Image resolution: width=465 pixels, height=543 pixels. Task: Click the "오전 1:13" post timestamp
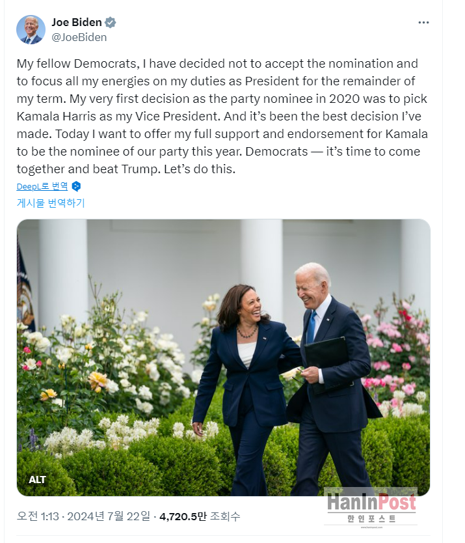click(x=36, y=516)
